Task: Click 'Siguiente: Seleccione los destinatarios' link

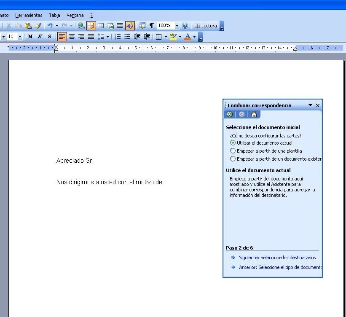Action: [277, 258]
